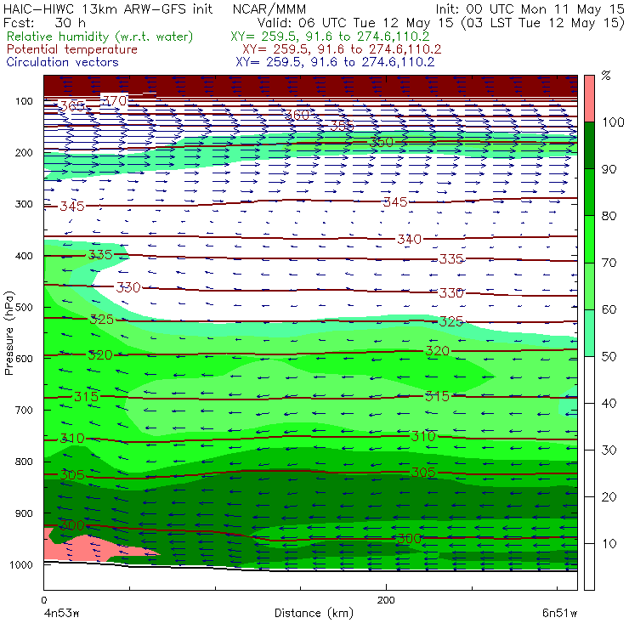This screenshot has width=629, height=629.
Task: Click the dark red band atop the plot
Action: 310,86
